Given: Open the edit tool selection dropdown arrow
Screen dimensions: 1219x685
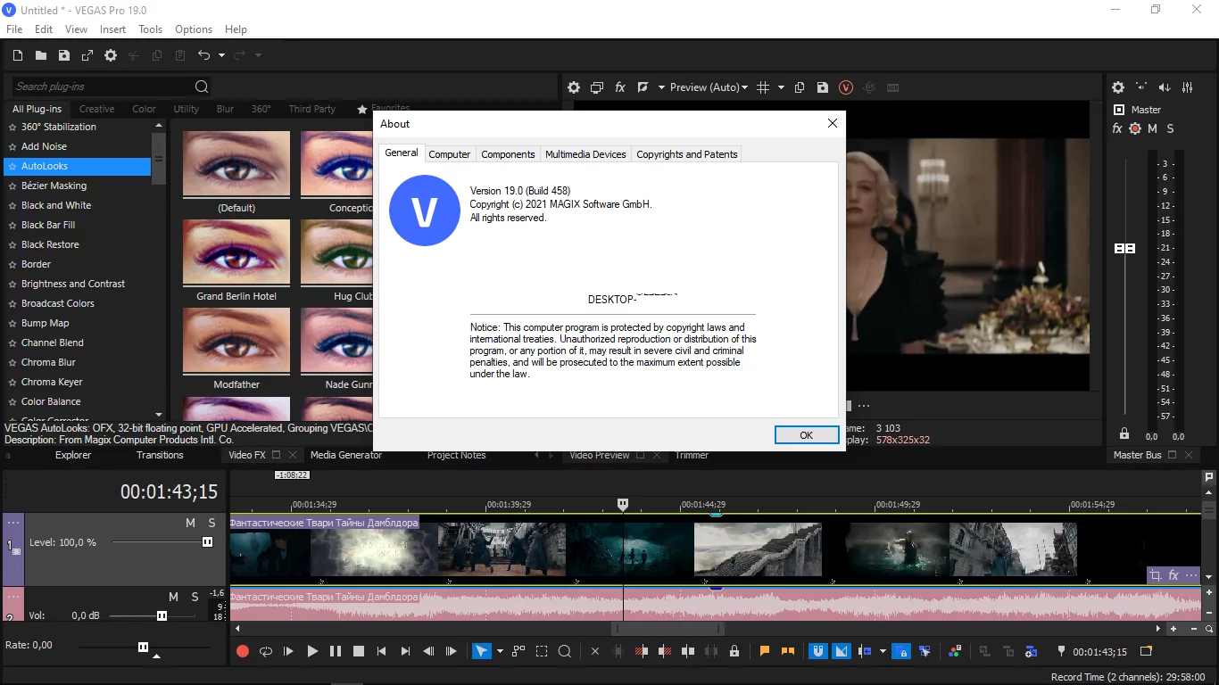Looking at the screenshot, I should 500,652.
